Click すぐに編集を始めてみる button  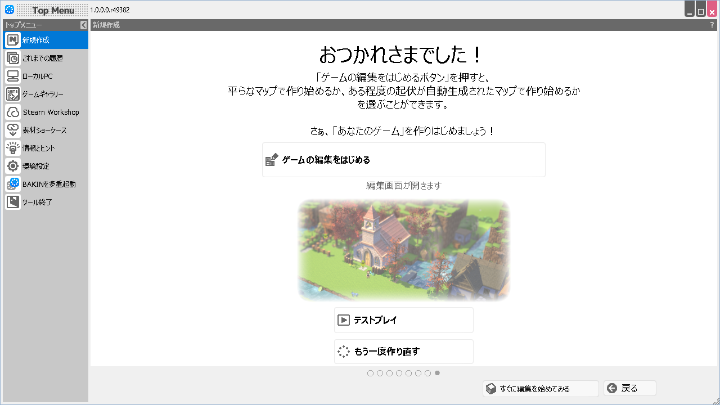540,389
